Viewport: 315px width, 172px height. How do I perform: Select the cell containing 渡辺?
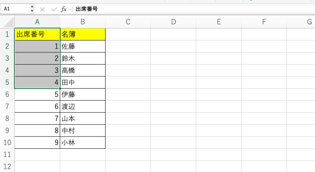tap(83, 107)
